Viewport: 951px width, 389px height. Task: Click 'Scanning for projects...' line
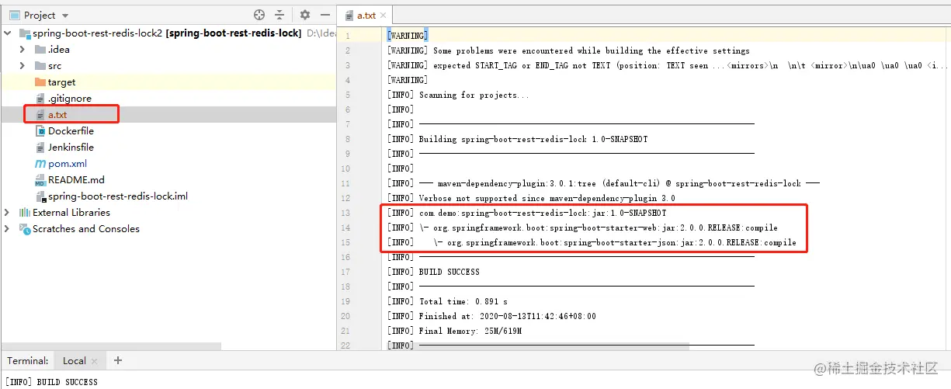pos(458,95)
